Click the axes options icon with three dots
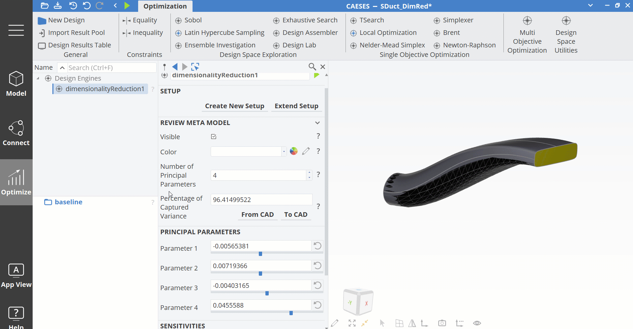Screen dimensions: 633x329 460,323
